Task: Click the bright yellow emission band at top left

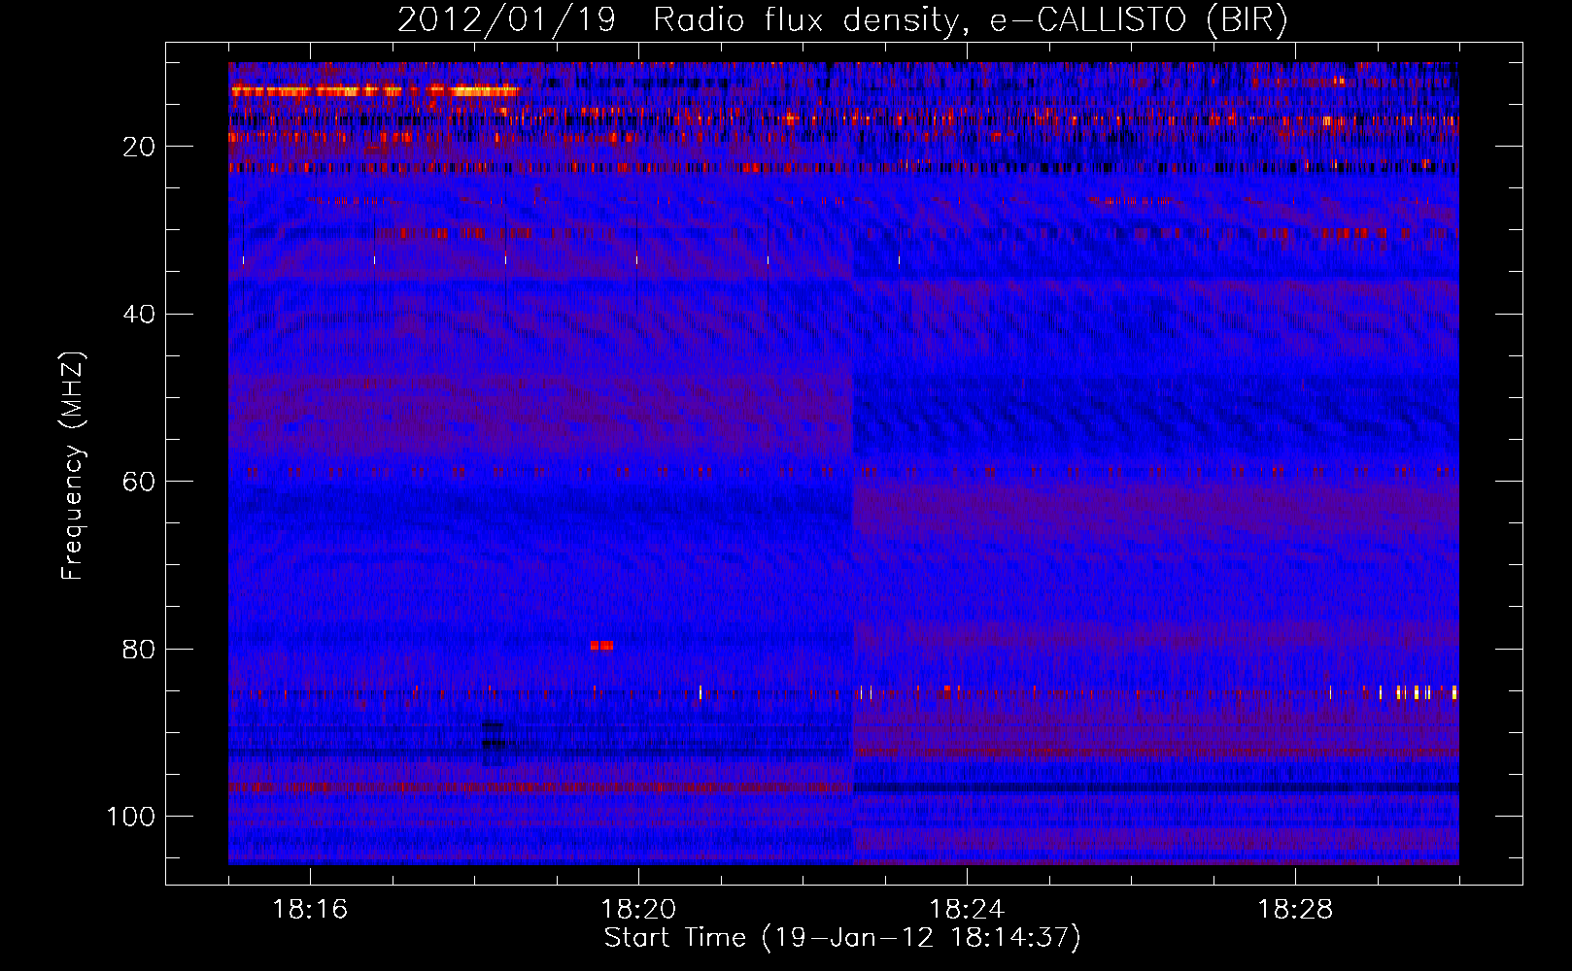Action: 375,90
